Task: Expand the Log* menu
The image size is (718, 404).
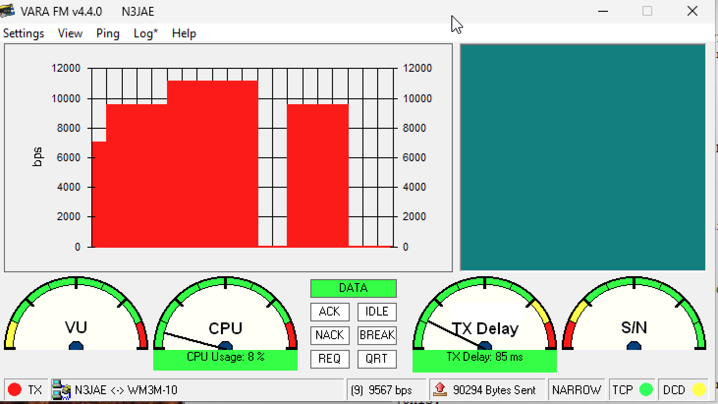Action: coord(145,33)
